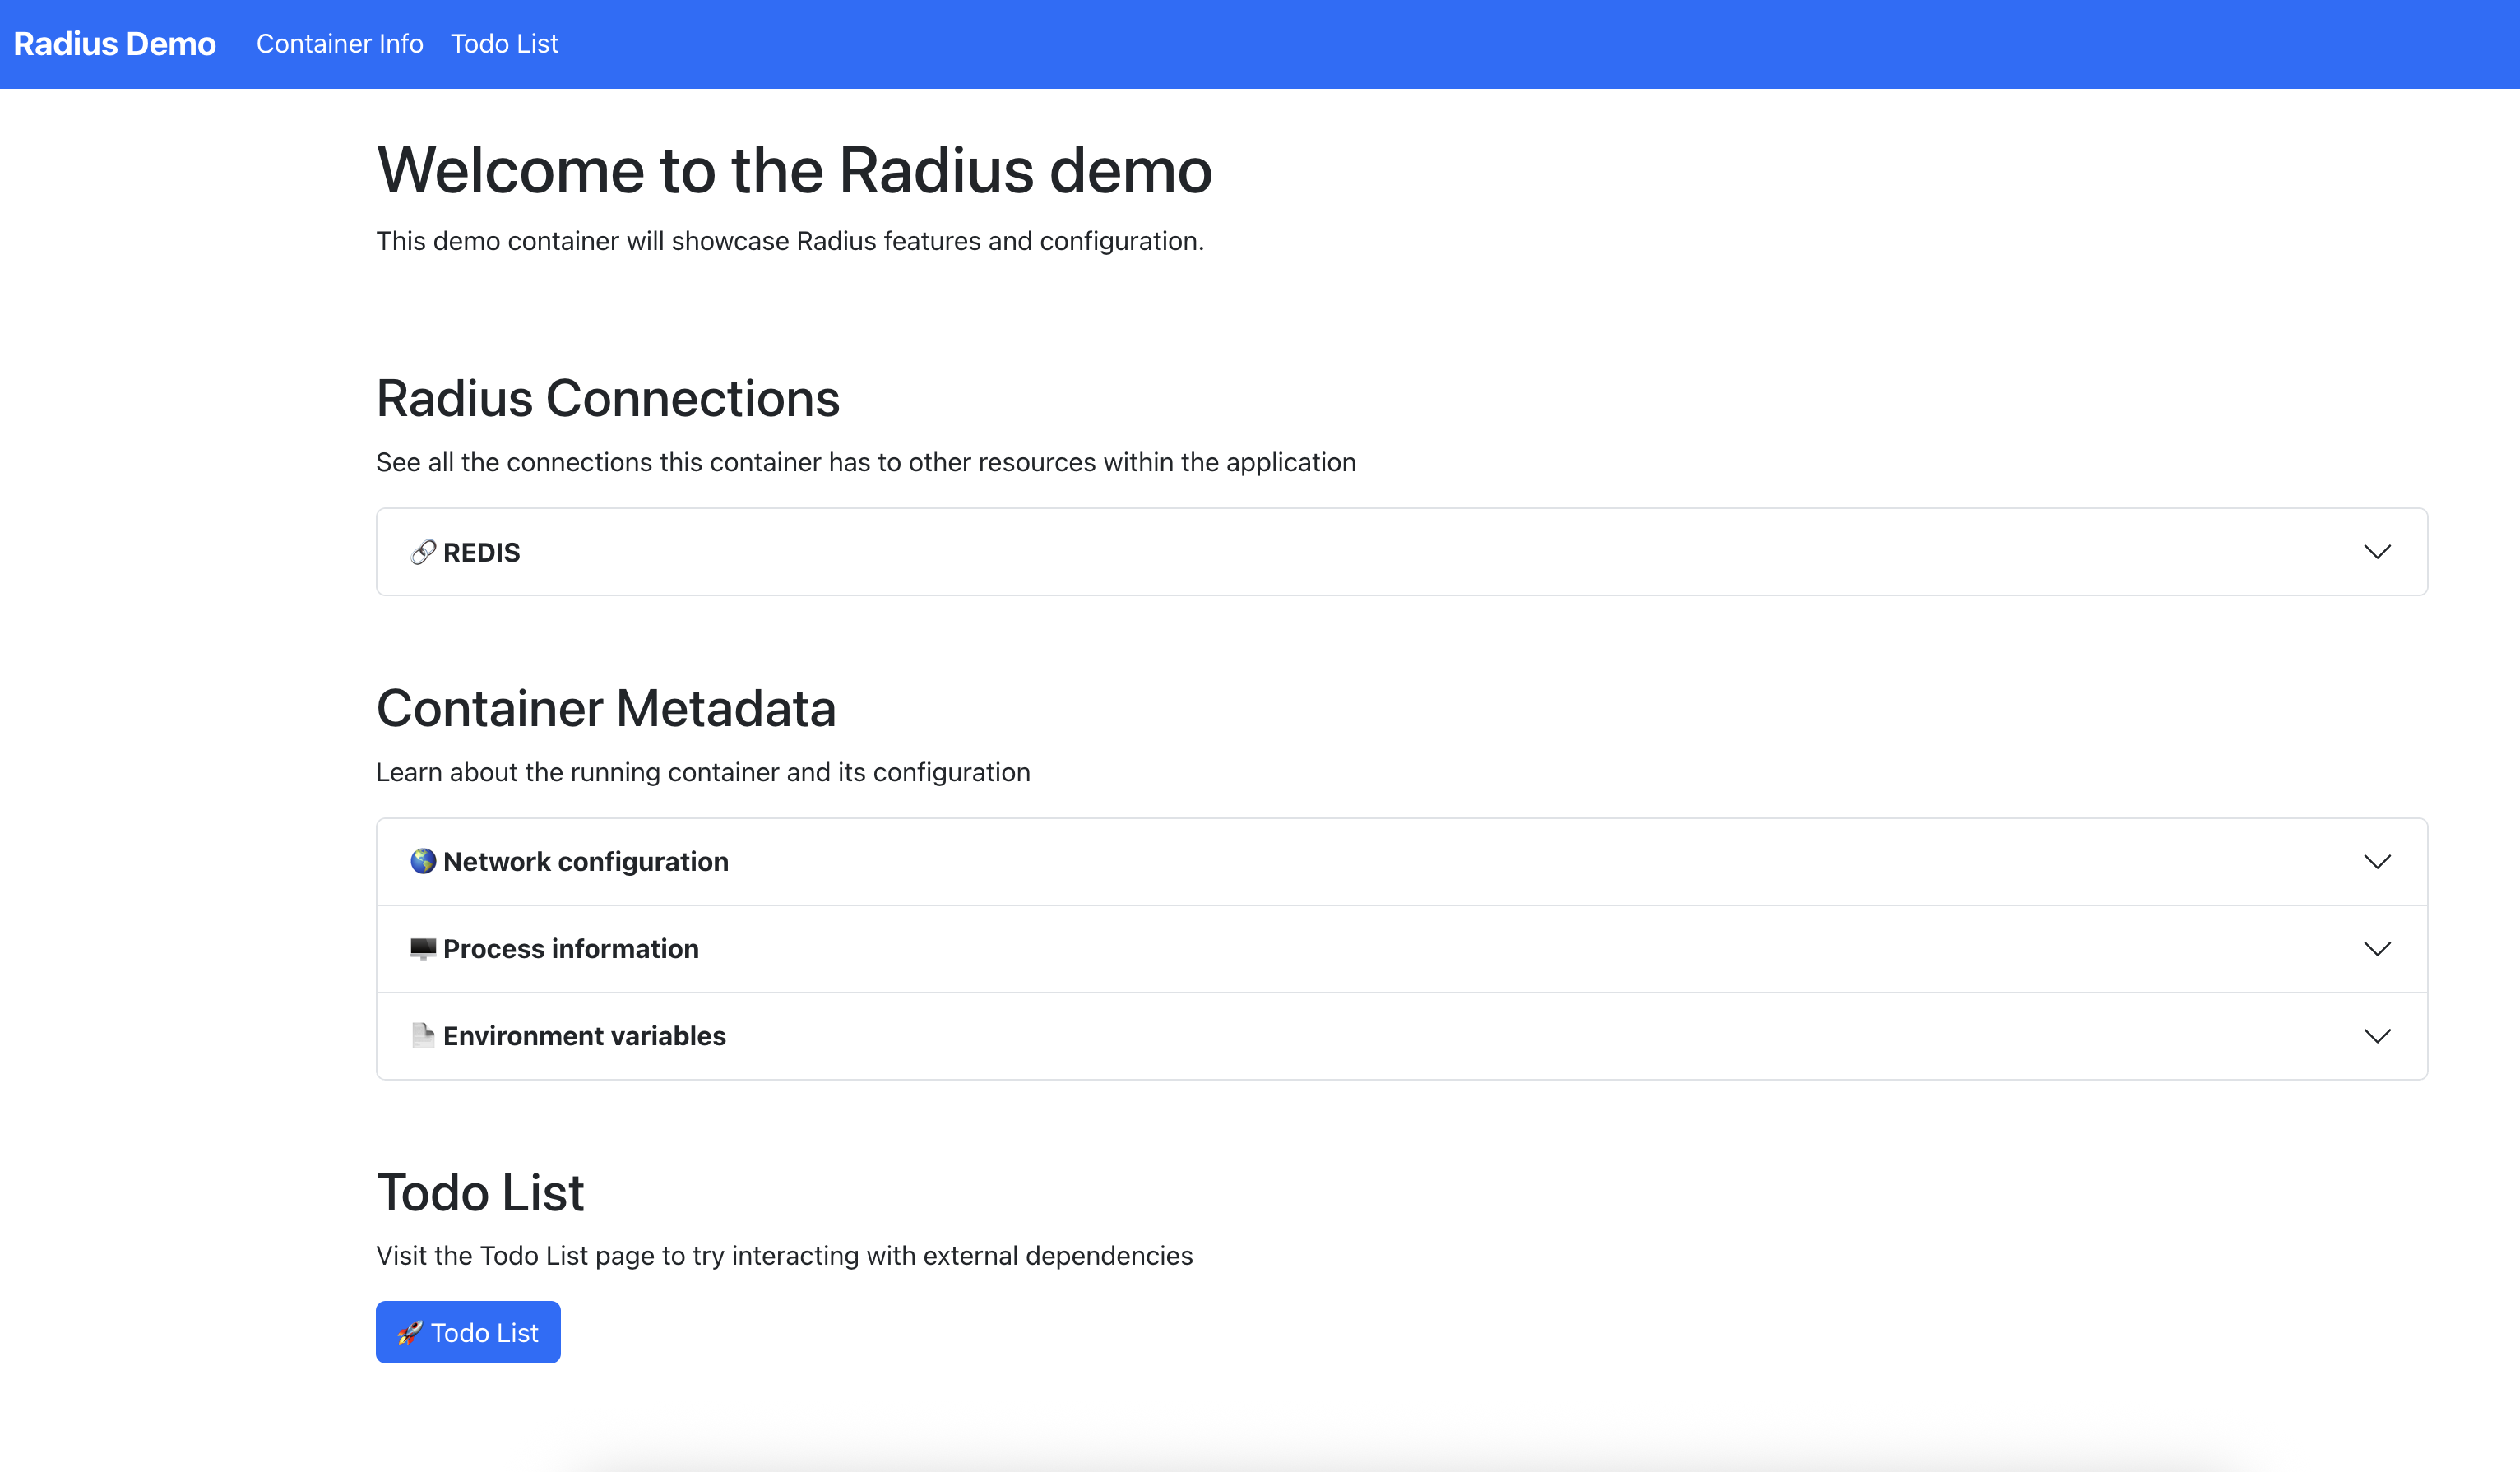Click the Radius Connections heading
This screenshot has width=2520, height=1472.
point(608,398)
